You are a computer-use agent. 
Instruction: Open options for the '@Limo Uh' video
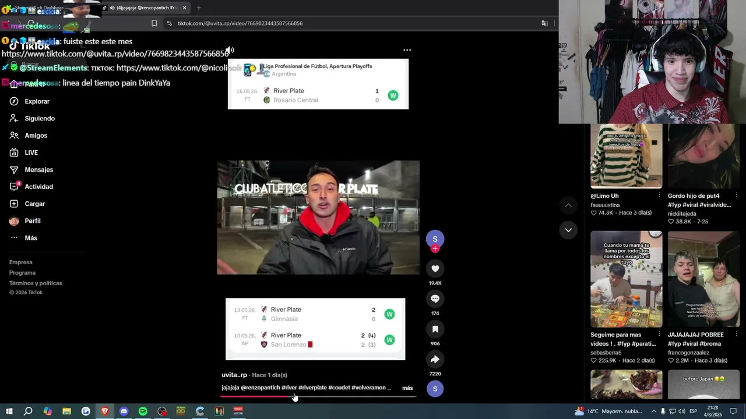click(x=659, y=196)
